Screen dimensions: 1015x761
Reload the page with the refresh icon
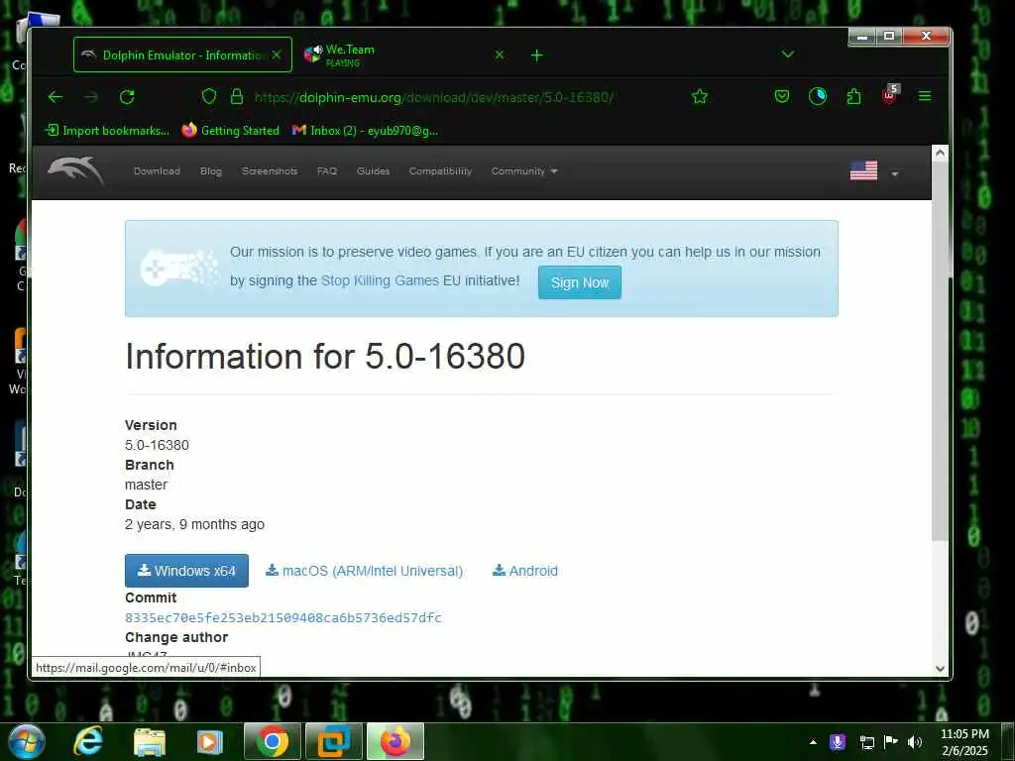pyautogui.click(x=127, y=97)
